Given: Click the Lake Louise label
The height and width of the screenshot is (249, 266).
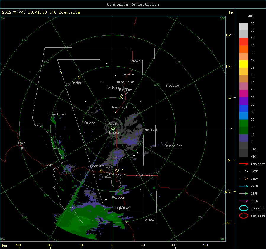Looking at the screenshot, I should tap(23, 145).
